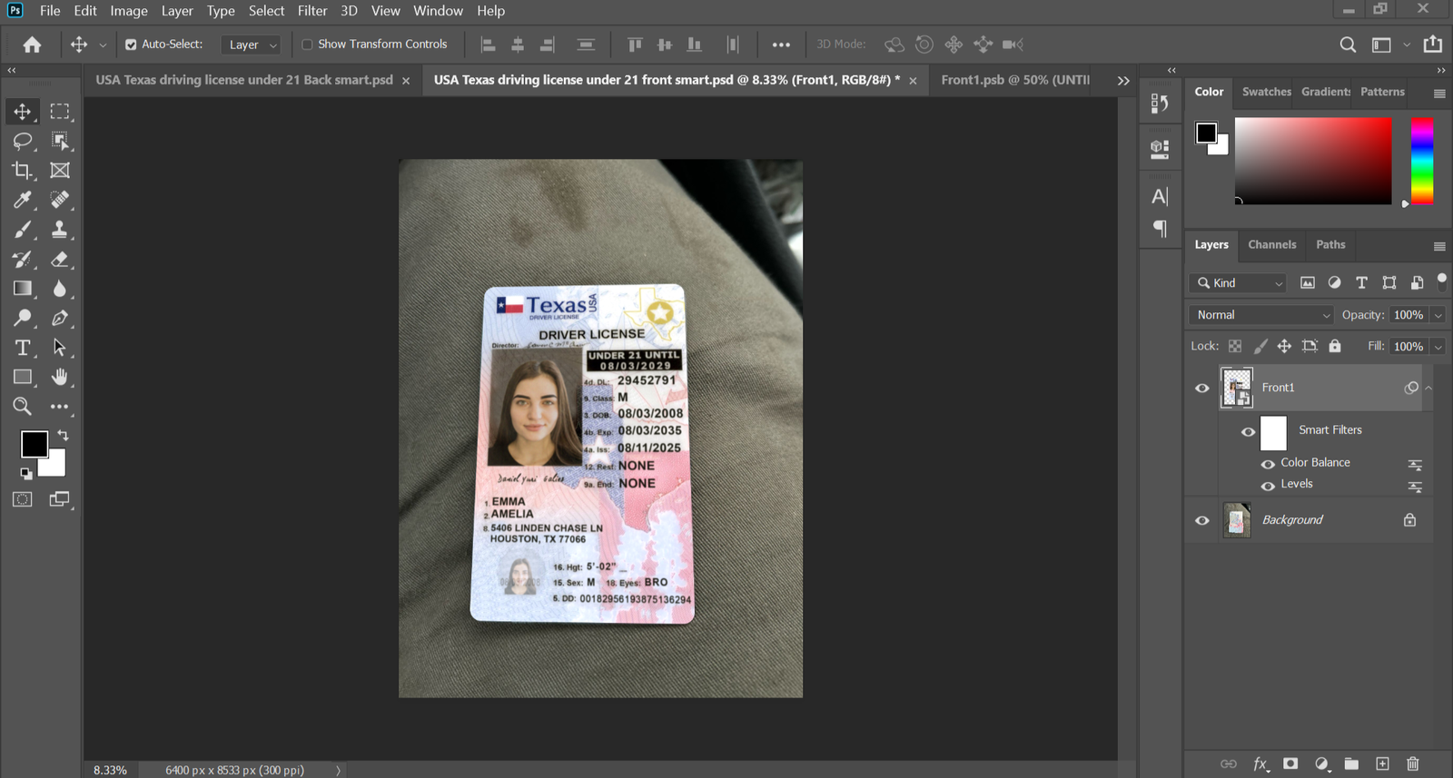Swap foreground and background colors

pyautogui.click(x=63, y=436)
